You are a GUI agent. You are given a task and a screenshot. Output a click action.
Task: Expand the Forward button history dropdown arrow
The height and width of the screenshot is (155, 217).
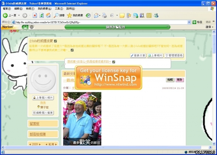pos(29,16)
